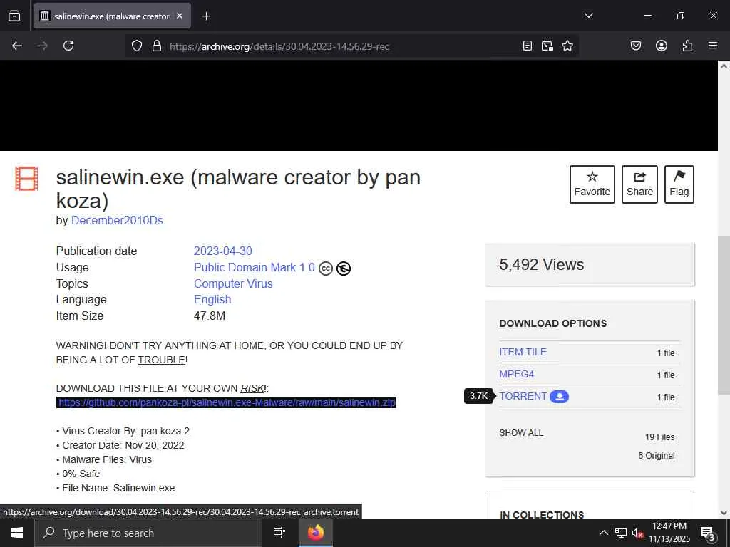Image resolution: width=730 pixels, height=547 pixels.
Task: Click the 47.8M item size value
Action: [210, 316]
